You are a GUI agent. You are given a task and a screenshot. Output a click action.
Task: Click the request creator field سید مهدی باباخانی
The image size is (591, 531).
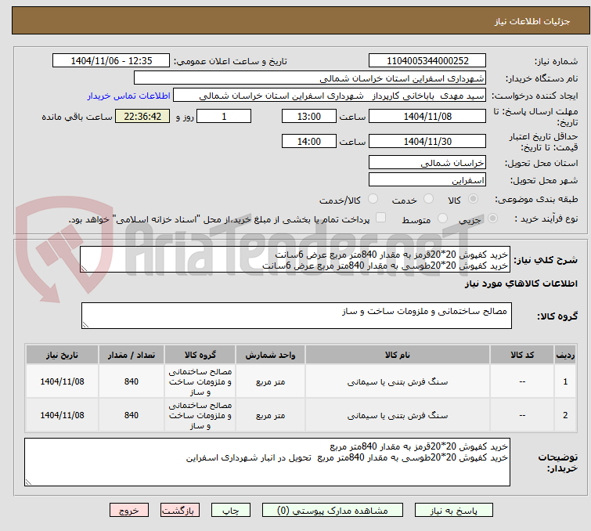click(330, 96)
